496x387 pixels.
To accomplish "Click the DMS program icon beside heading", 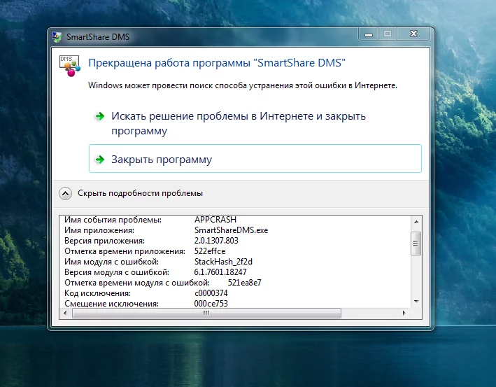I will tap(69, 66).
